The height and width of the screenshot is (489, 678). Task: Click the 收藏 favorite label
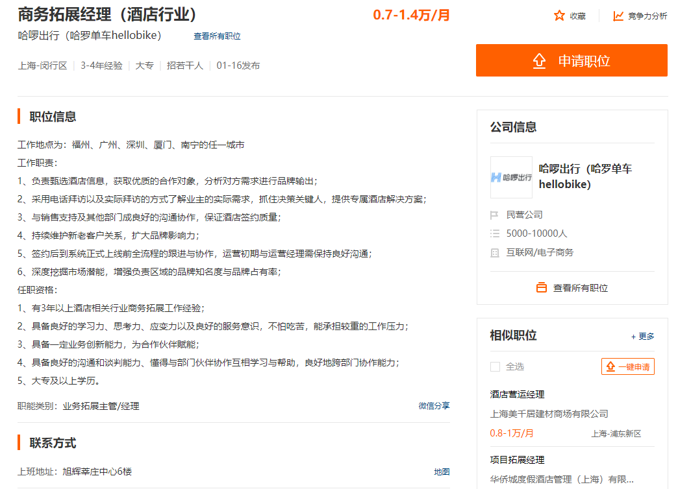click(x=578, y=16)
